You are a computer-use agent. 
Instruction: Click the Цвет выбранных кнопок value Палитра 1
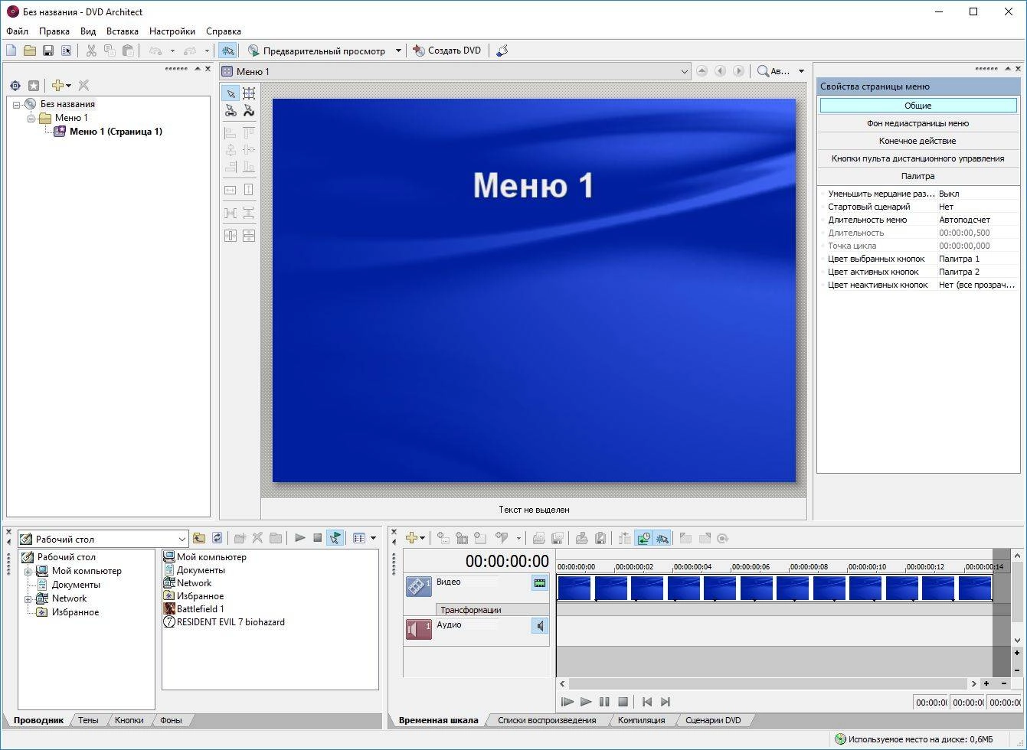tap(959, 259)
